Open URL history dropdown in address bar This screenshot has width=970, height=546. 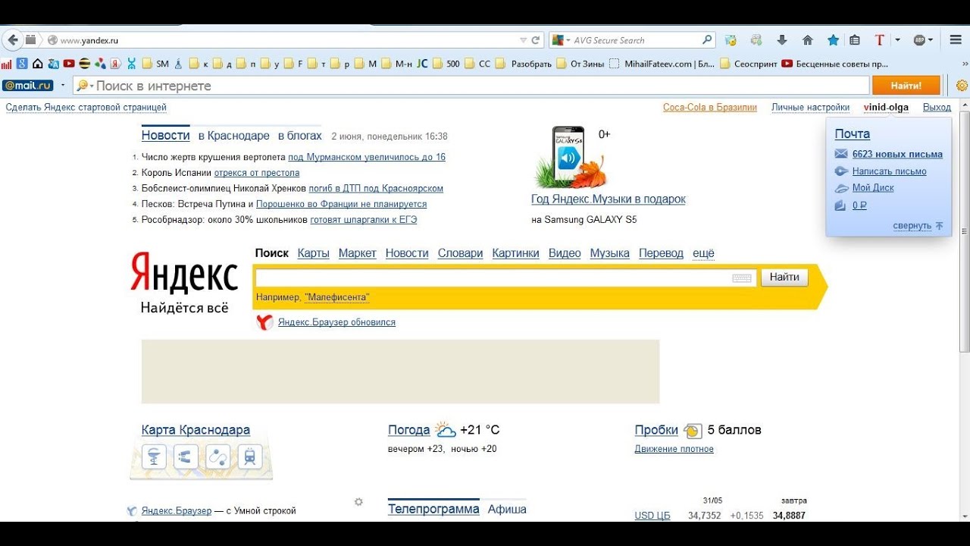523,40
